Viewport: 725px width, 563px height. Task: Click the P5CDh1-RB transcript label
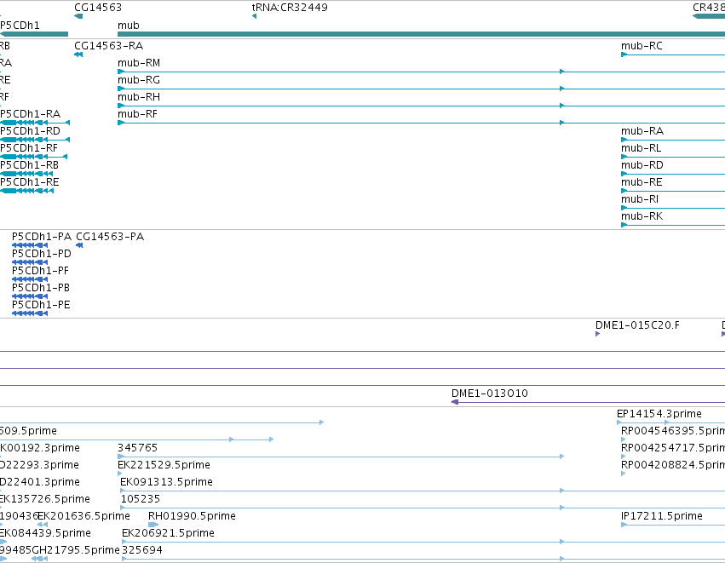(x=30, y=165)
